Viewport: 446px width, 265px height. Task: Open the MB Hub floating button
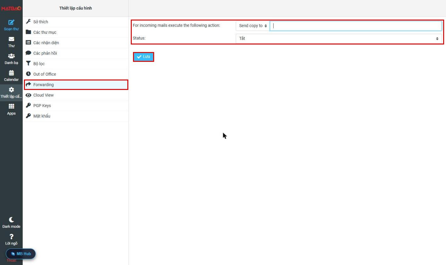tap(21, 254)
